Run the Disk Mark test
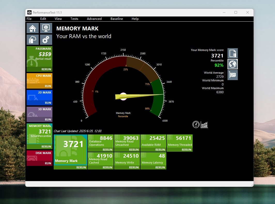 point(40,163)
